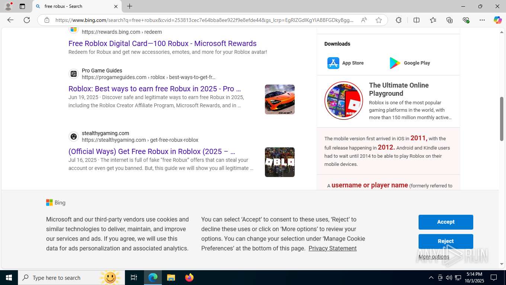This screenshot has height=285, width=506.
Task: Click the Pro Game Guides site favicon
Action: click(x=74, y=74)
